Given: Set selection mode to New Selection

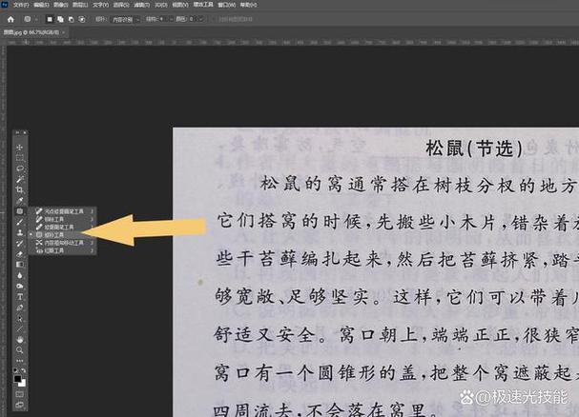Looking at the screenshot, I should click(x=50, y=19).
